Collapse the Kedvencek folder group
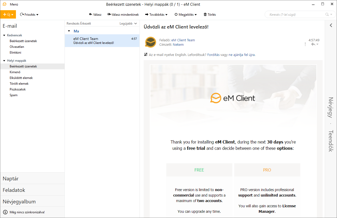Screen dimensions: 337x218 click(x=4, y=35)
